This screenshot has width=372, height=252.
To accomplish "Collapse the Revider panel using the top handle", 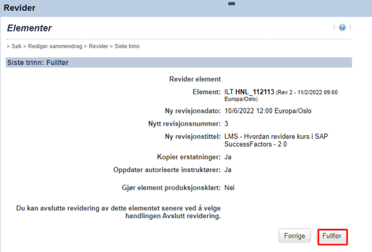I will [232, 4].
